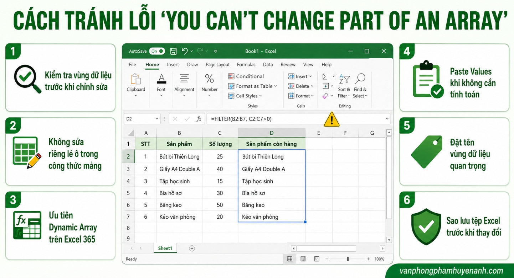
Task: Click the Save floppy disk icon
Action: pos(173,51)
